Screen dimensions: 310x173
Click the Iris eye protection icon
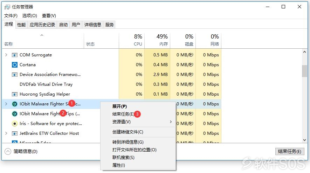15,124
